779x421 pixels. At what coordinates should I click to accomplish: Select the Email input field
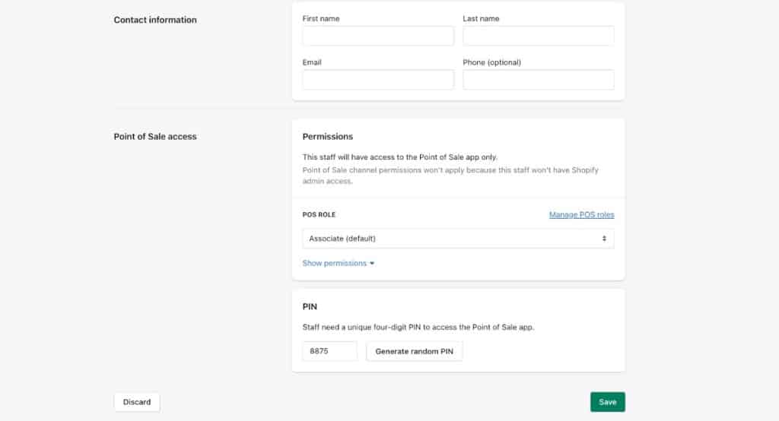point(378,80)
